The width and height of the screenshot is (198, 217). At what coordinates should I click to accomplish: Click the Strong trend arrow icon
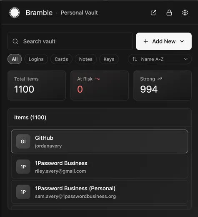coord(160,79)
